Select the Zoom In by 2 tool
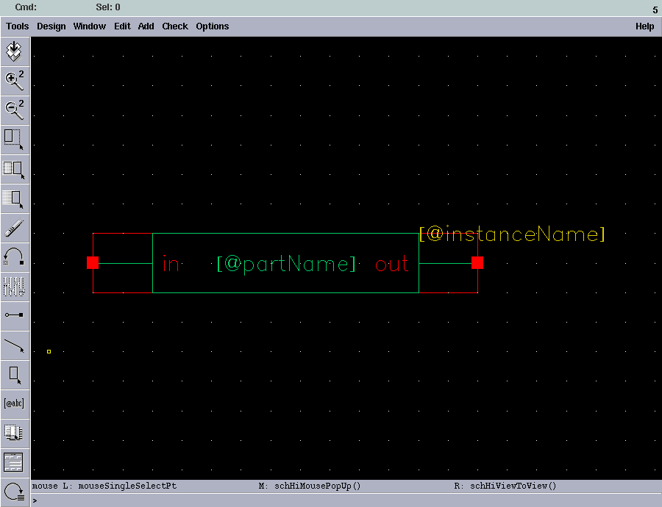Screen dimensions: 662x507 15,81
